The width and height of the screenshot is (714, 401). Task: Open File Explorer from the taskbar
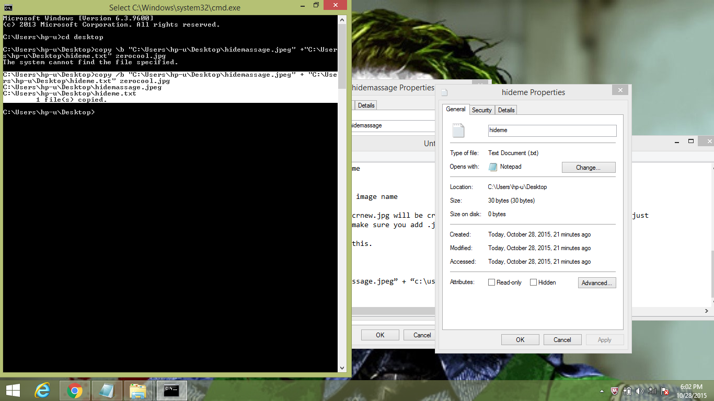click(139, 391)
